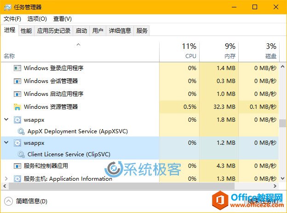Click the Client License Service gear icon
Image resolution: width=287 pixels, height=213 pixels.
tap(21, 154)
